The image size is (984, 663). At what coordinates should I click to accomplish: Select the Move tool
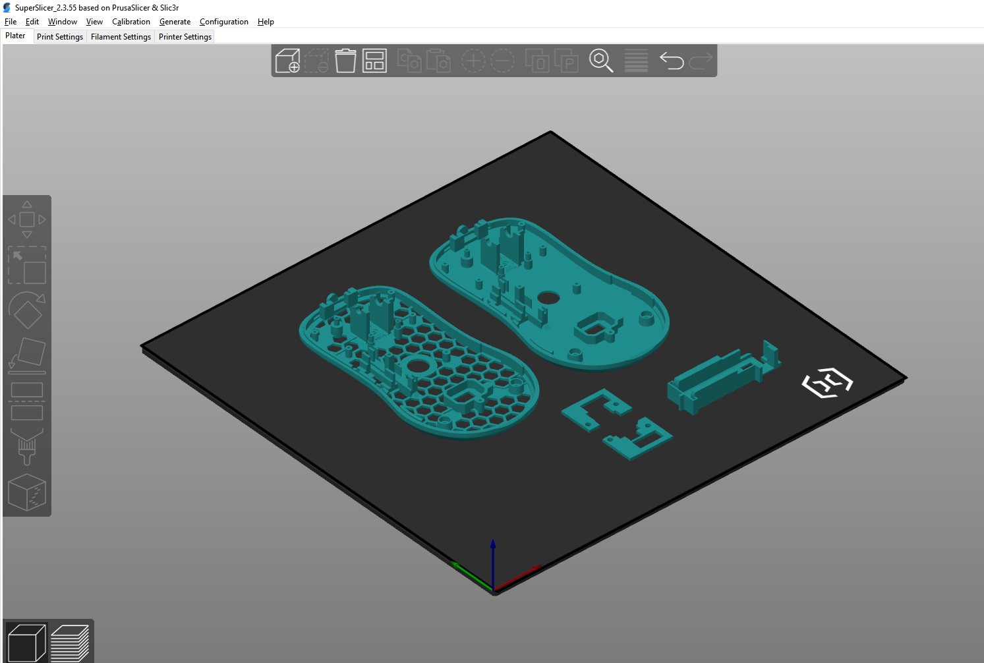click(x=27, y=217)
